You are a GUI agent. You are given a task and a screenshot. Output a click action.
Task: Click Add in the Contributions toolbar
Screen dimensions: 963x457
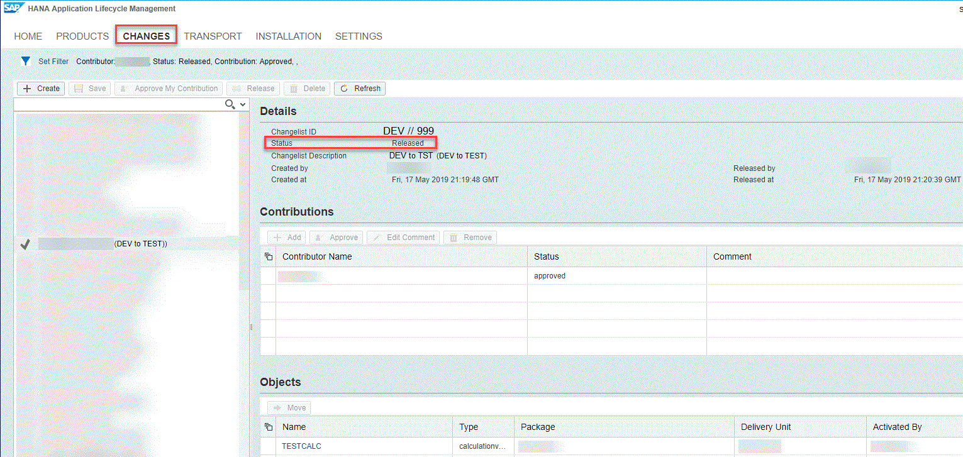pos(287,238)
